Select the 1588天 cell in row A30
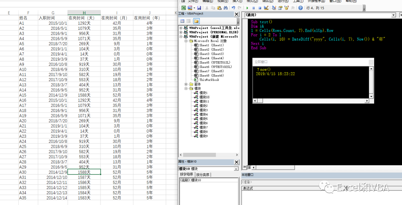The height and width of the screenshot is (205, 402). coord(84,172)
